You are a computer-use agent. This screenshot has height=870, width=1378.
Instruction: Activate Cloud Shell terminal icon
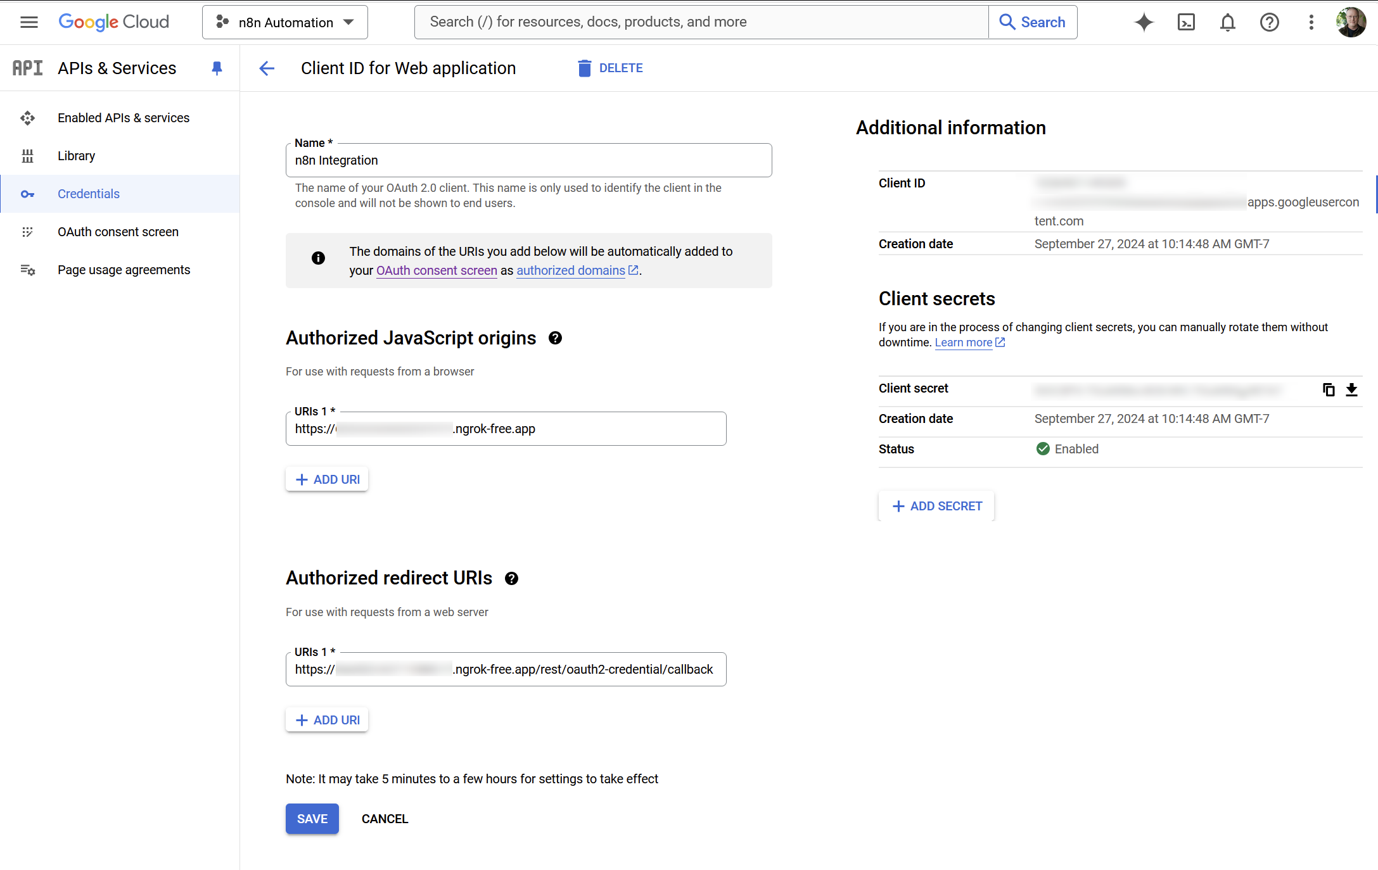click(1186, 22)
